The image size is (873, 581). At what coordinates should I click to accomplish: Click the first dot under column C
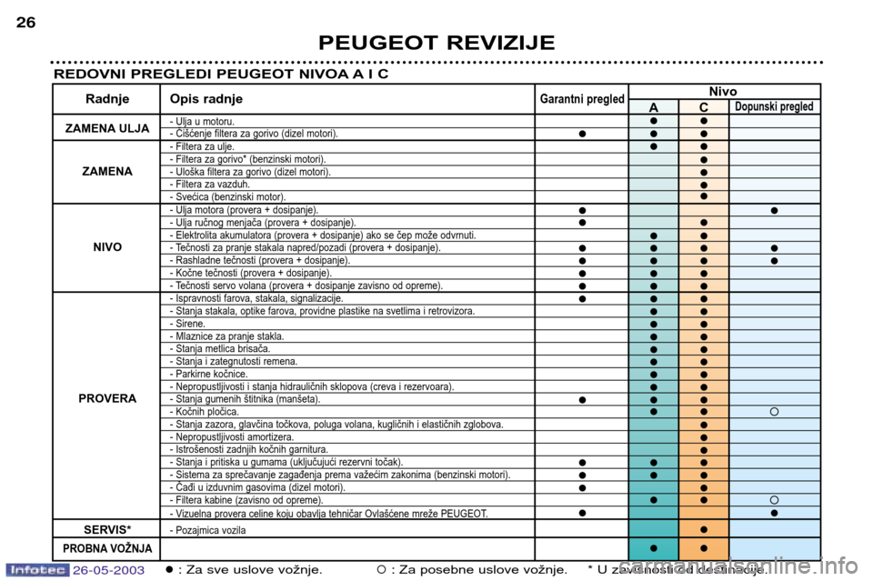(703, 120)
